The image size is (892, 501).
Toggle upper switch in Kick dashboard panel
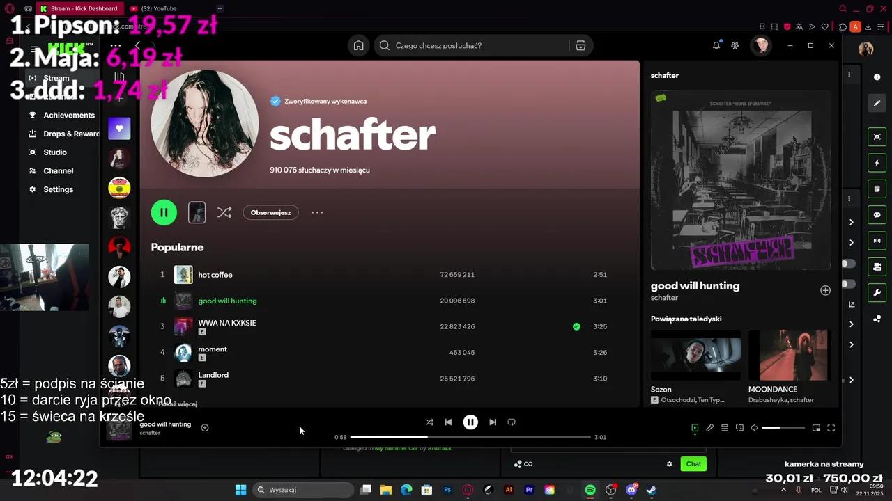848,264
